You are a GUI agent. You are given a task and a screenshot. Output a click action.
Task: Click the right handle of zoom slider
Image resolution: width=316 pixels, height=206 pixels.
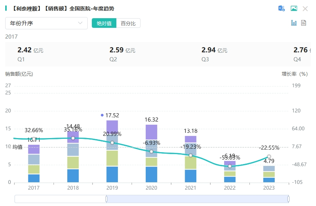(288, 199)
